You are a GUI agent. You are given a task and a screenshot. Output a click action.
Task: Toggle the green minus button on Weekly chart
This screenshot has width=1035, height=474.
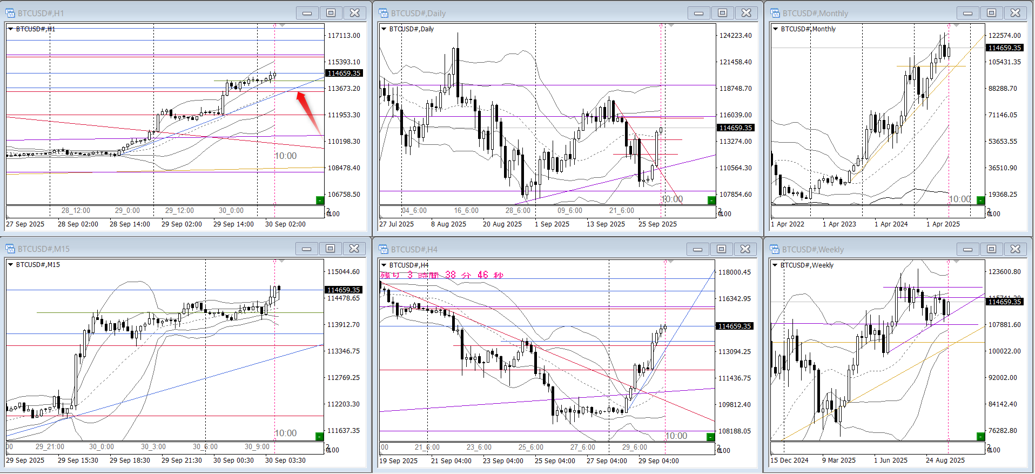click(980, 436)
